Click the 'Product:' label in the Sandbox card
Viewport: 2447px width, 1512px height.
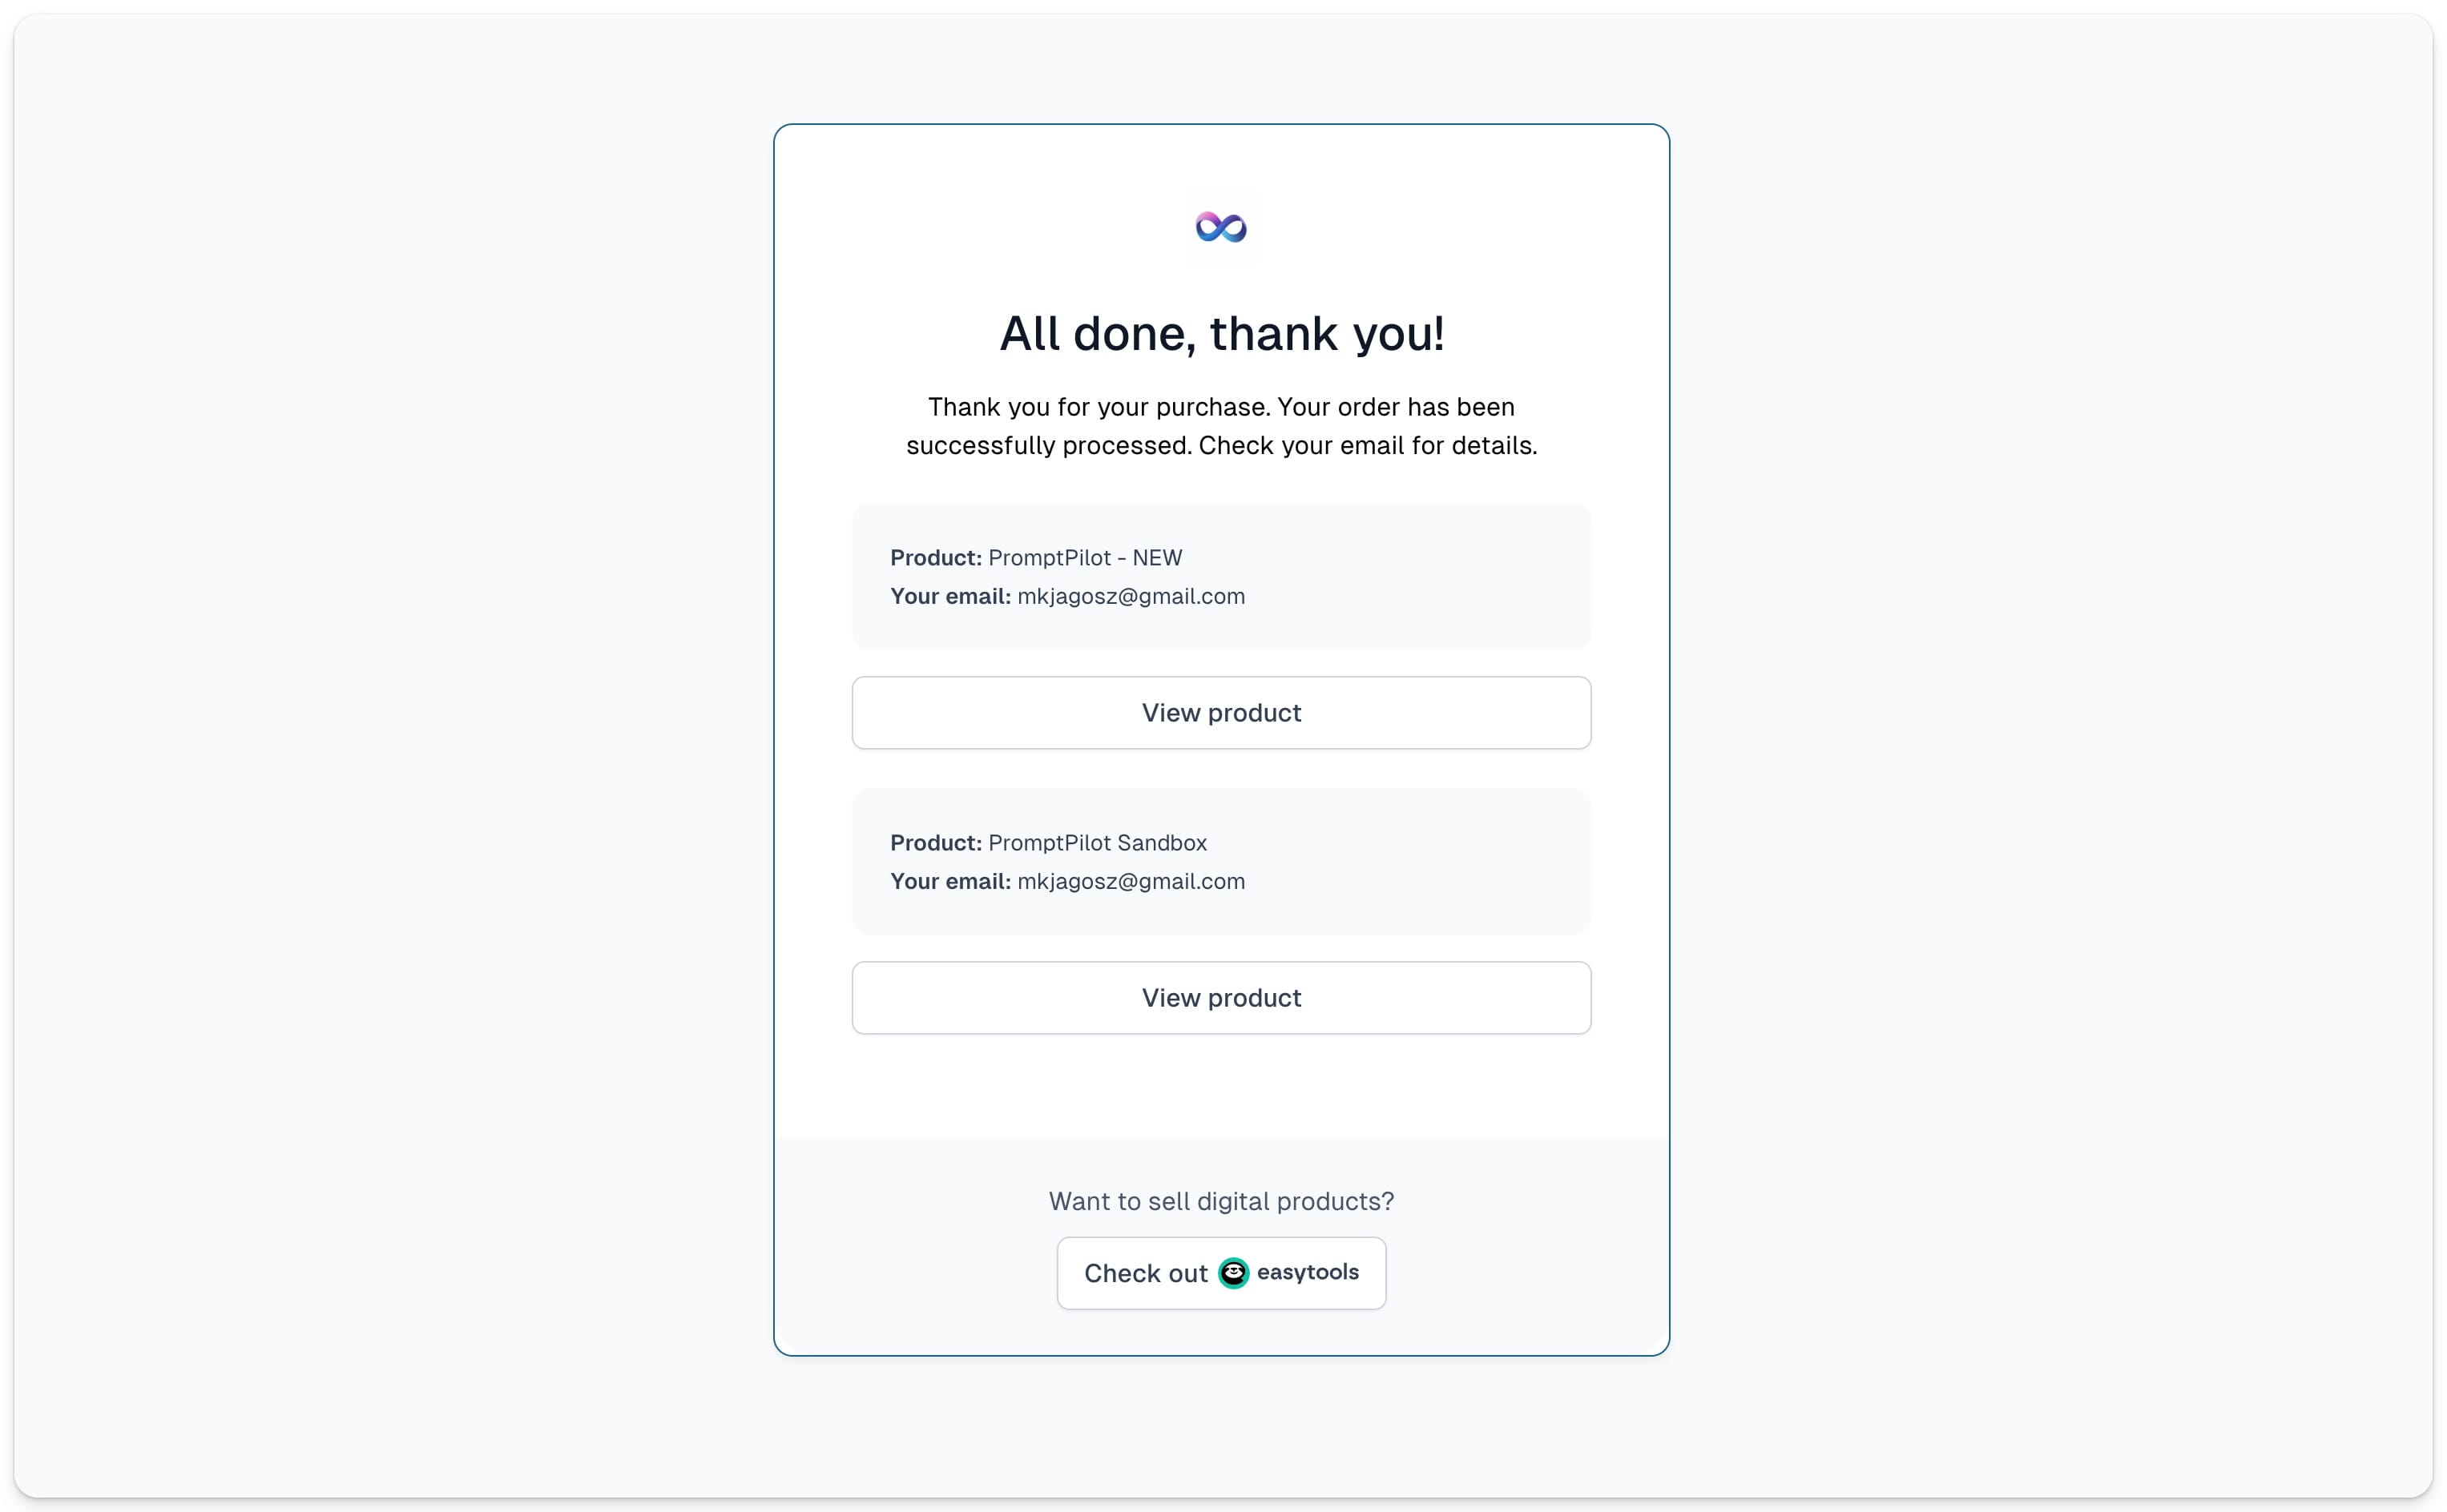coord(937,843)
